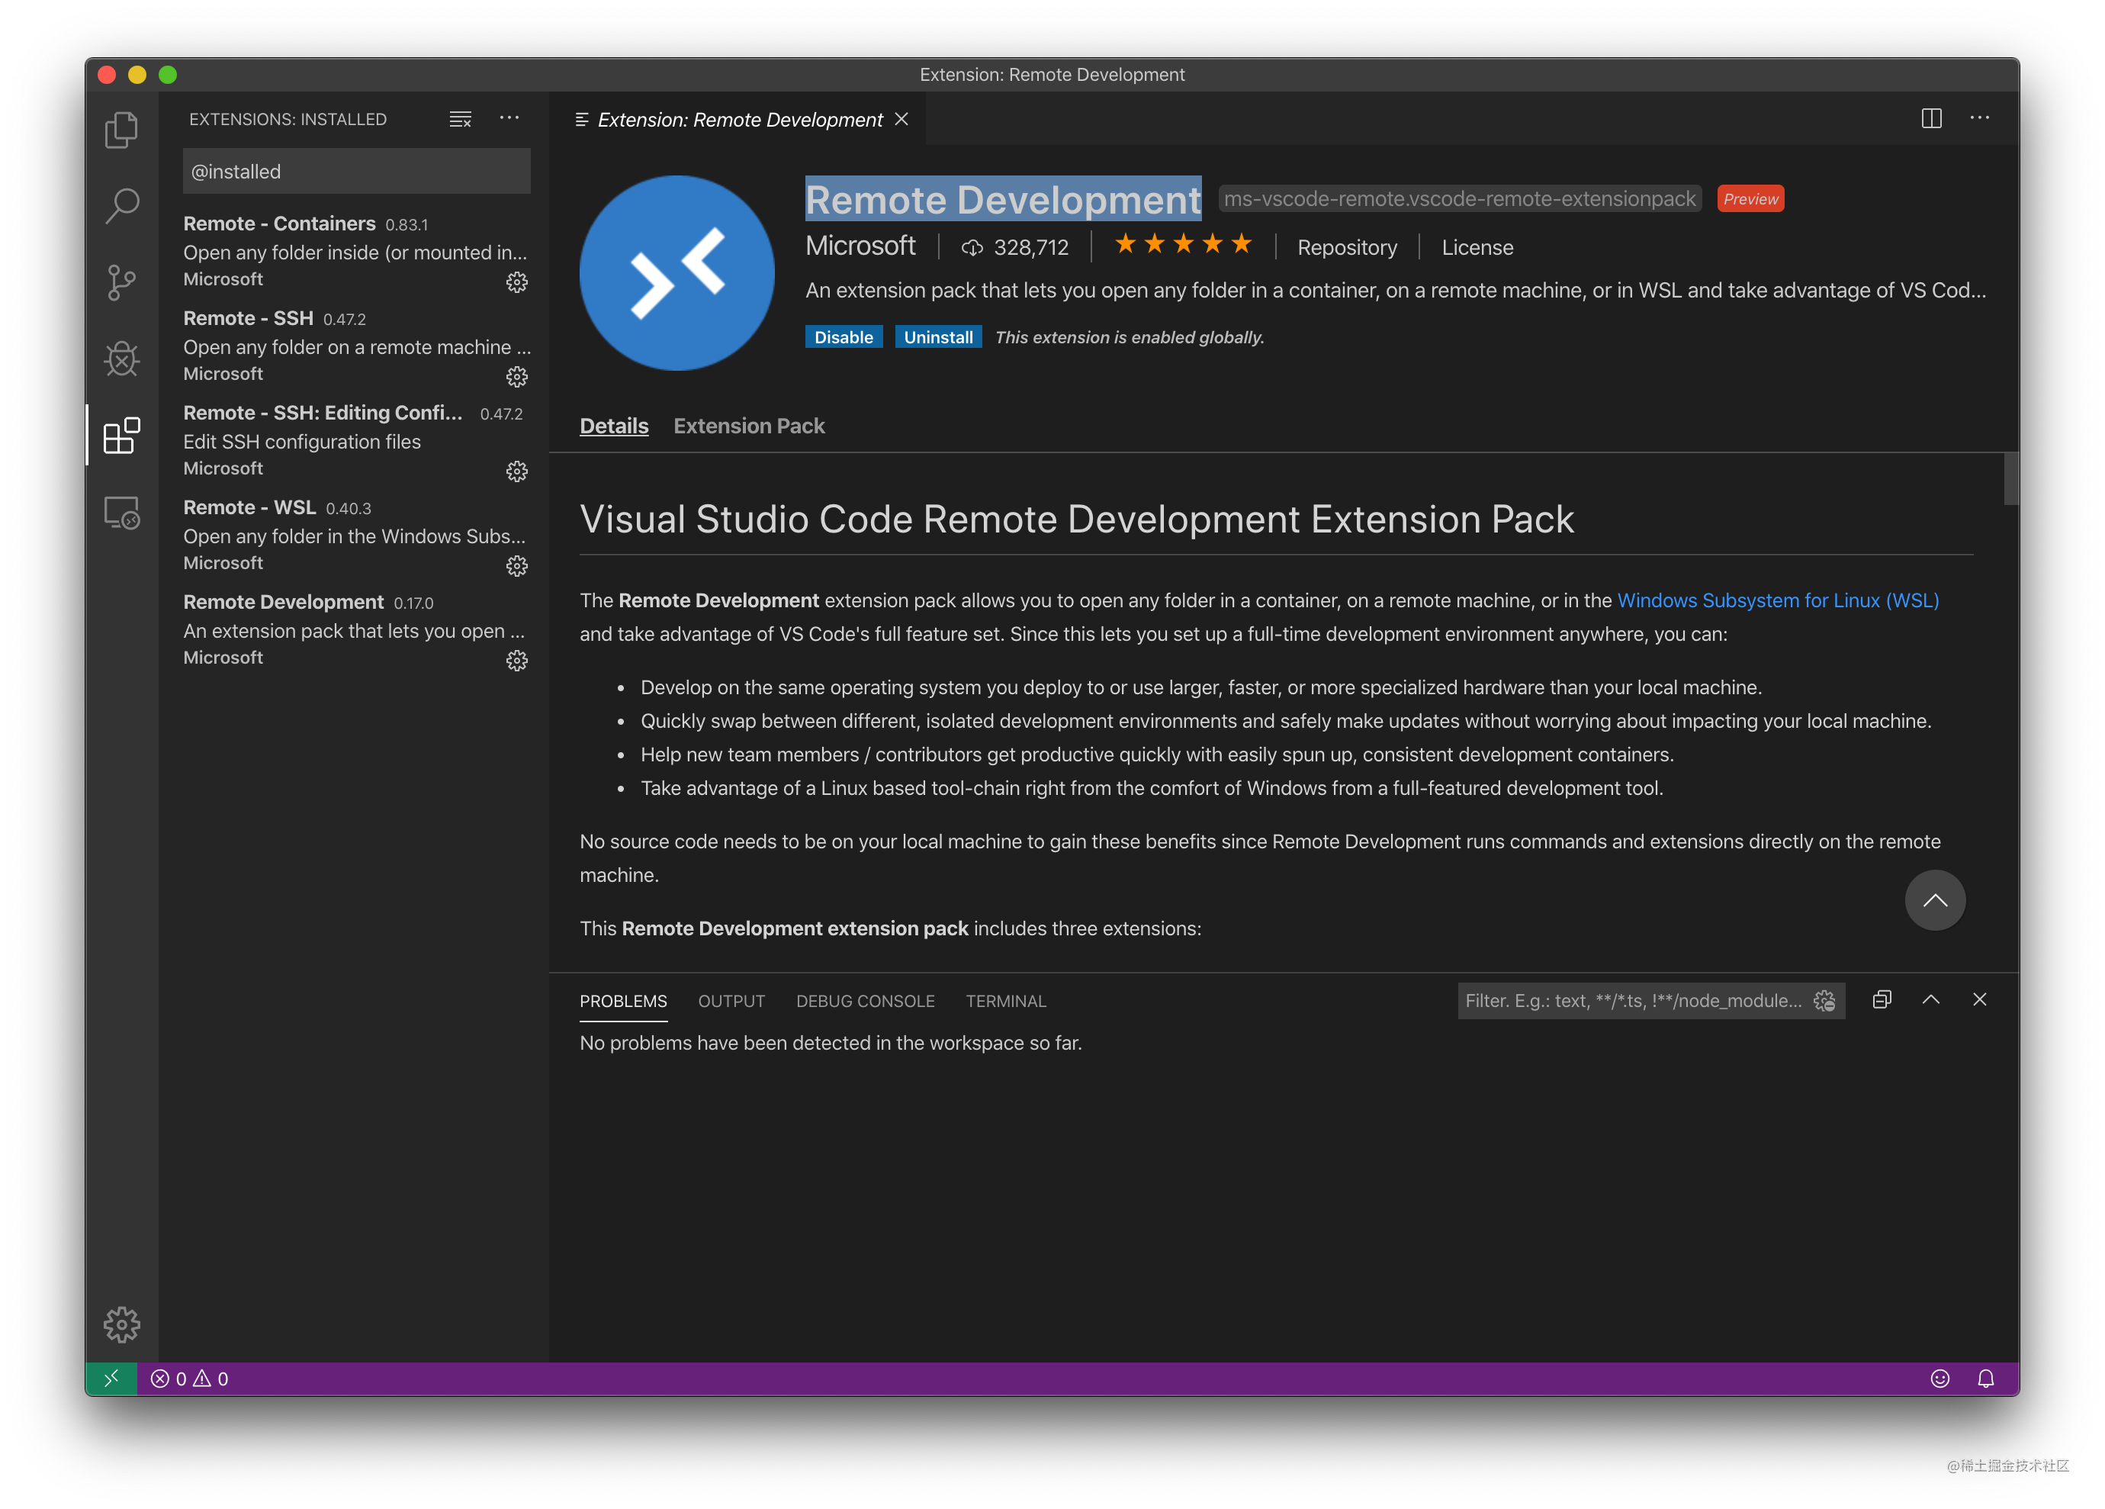Open notifications via the bell icon
The width and height of the screenshot is (2105, 1509).
[x=1985, y=1379]
